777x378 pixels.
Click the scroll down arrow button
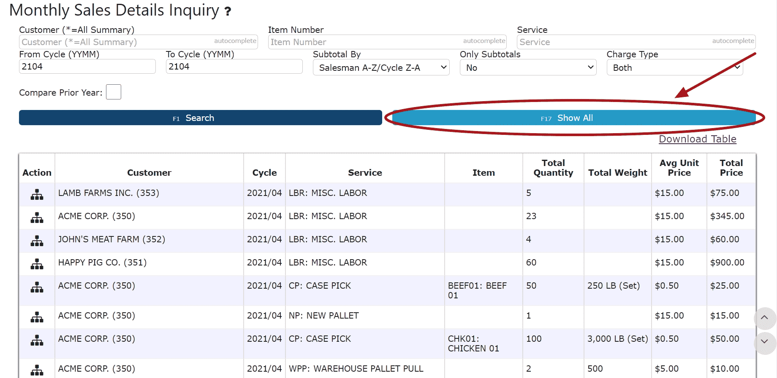(764, 342)
